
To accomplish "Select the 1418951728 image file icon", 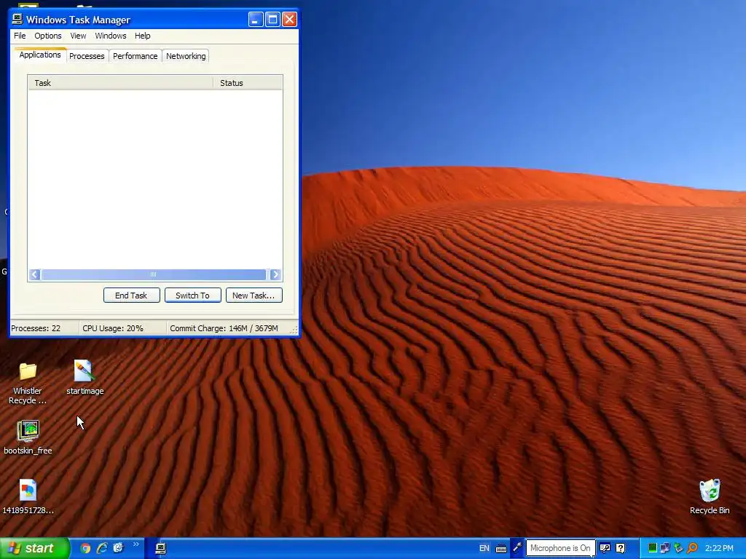I will (x=28, y=491).
